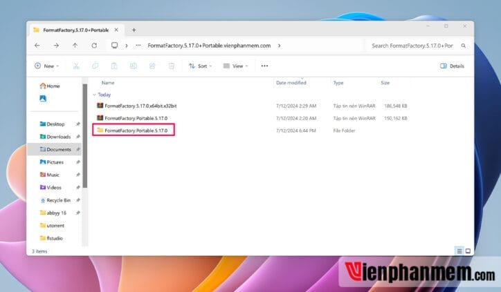The image size is (501, 292).
Task: Unpin Pictures using its pin icon
Action: (78, 162)
